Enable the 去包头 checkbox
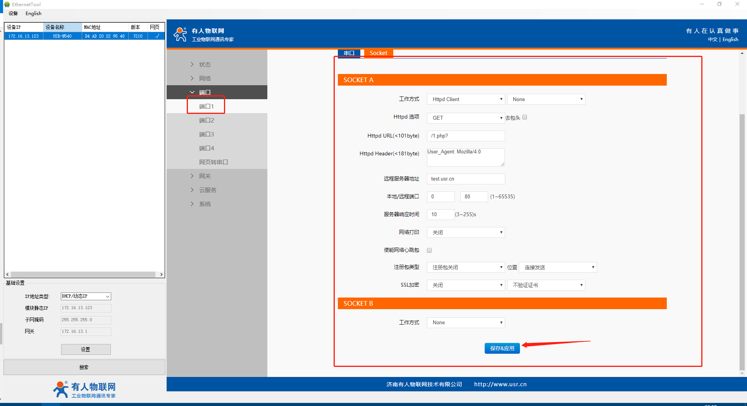The image size is (747, 406). (525, 117)
